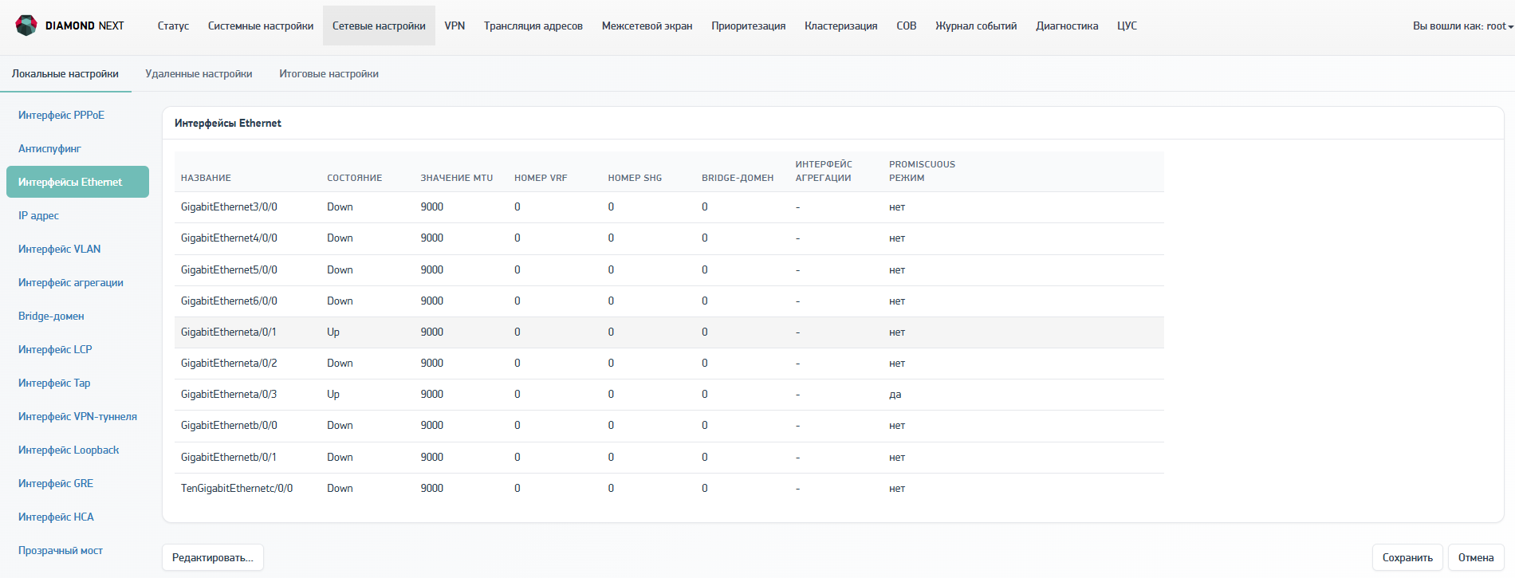Switch to Удаленные настройки tab

click(199, 73)
